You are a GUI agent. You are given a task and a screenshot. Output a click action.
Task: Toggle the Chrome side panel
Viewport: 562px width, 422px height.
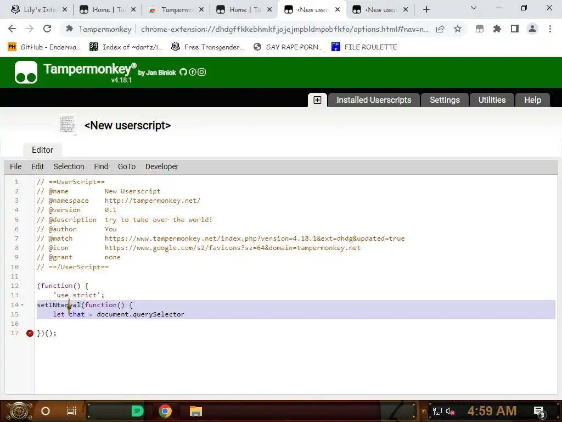514,29
